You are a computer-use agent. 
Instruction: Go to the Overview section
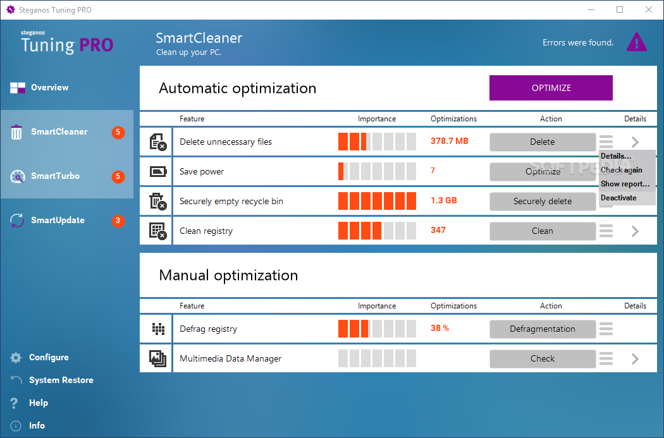point(49,88)
